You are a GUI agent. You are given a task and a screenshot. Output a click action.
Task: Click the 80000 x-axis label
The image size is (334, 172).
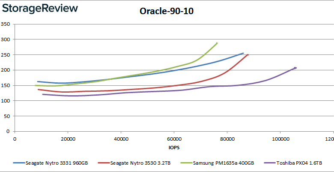click(x=227, y=139)
